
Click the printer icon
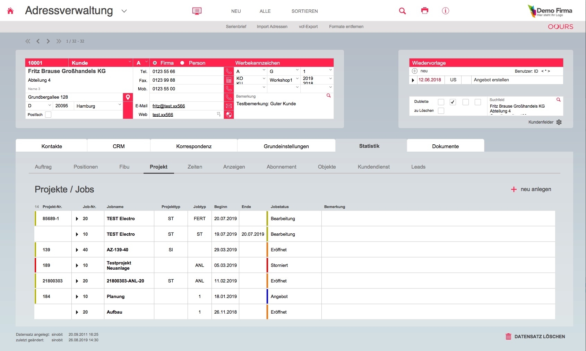[x=425, y=11]
